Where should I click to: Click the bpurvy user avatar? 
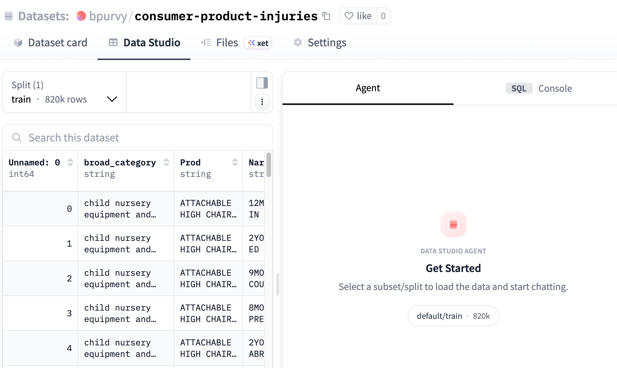[81, 16]
